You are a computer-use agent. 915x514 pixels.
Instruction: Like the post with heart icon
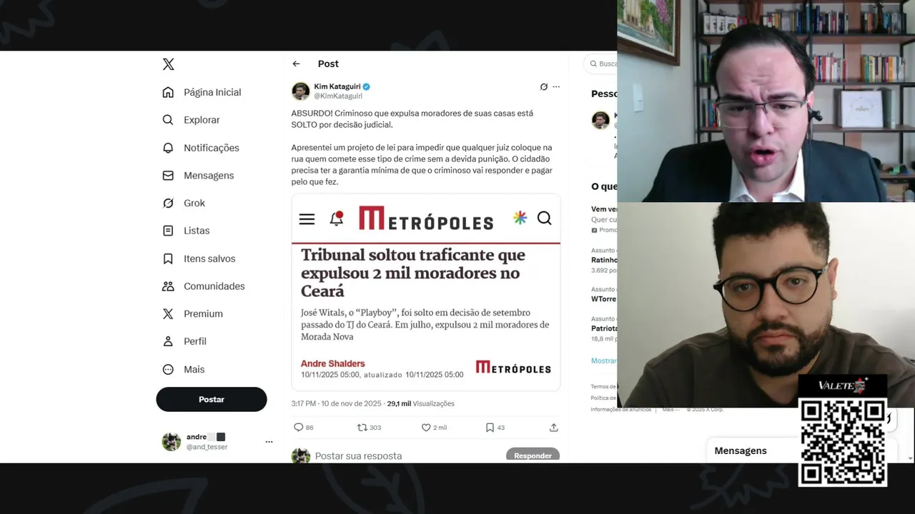click(426, 428)
